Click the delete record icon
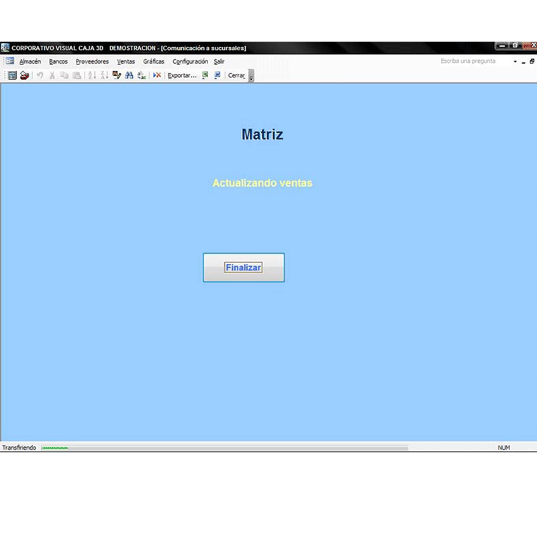Image resolution: width=537 pixels, height=537 pixels. click(156, 75)
